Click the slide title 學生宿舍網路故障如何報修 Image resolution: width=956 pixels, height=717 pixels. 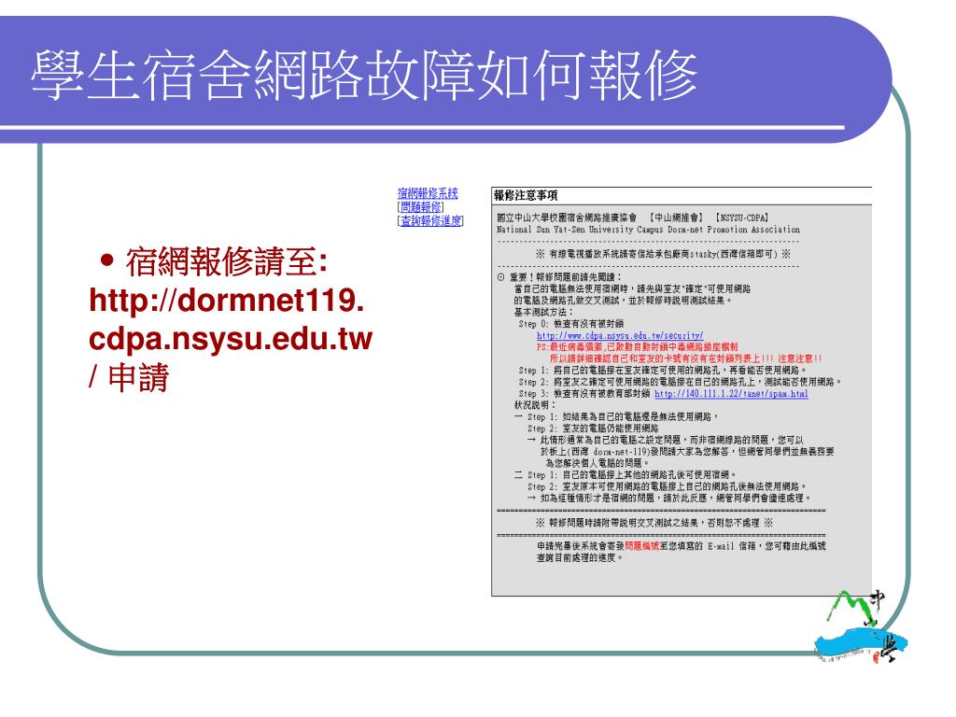364,75
